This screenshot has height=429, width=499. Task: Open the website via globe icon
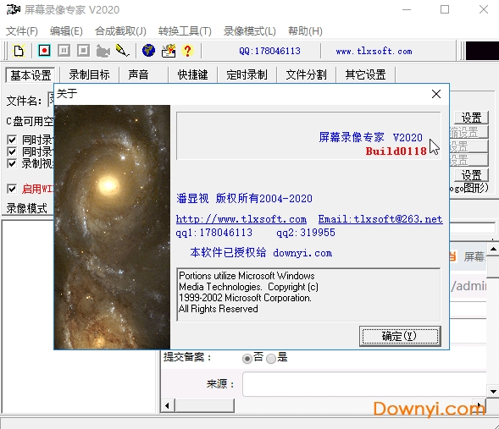pos(148,51)
